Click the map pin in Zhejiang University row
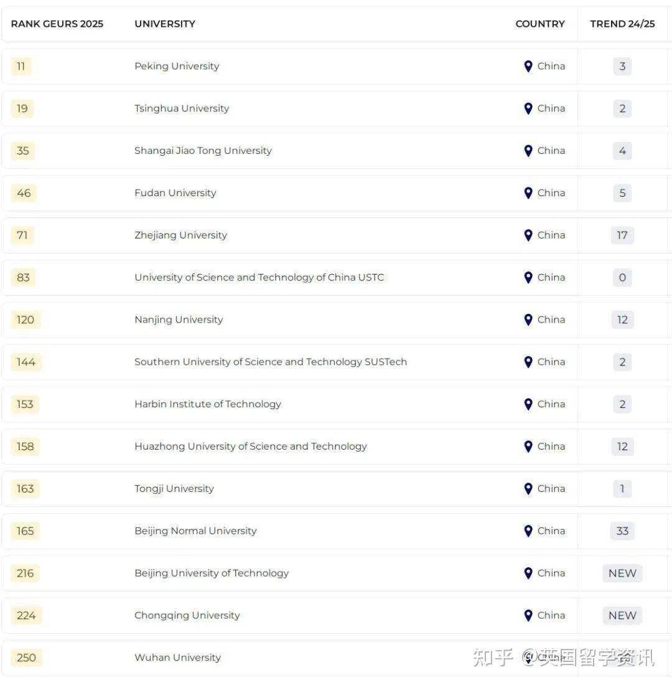 [528, 235]
